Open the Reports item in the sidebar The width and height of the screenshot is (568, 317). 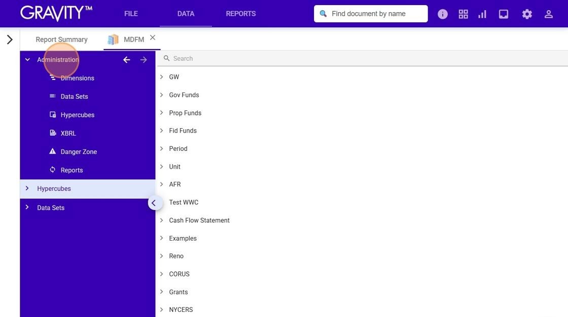click(72, 171)
